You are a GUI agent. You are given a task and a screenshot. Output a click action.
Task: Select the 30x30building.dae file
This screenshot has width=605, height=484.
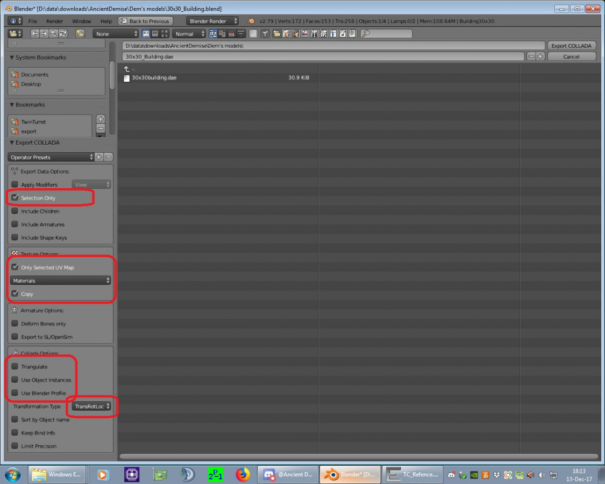point(154,77)
